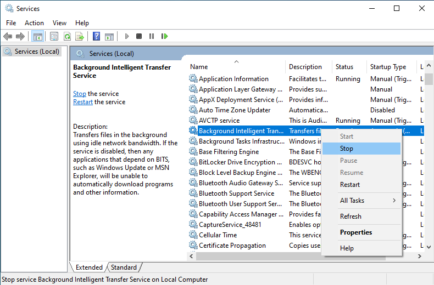Click gear icon beside Base Filtering Engine
This screenshot has height=285, width=434.
pos(193,152)
